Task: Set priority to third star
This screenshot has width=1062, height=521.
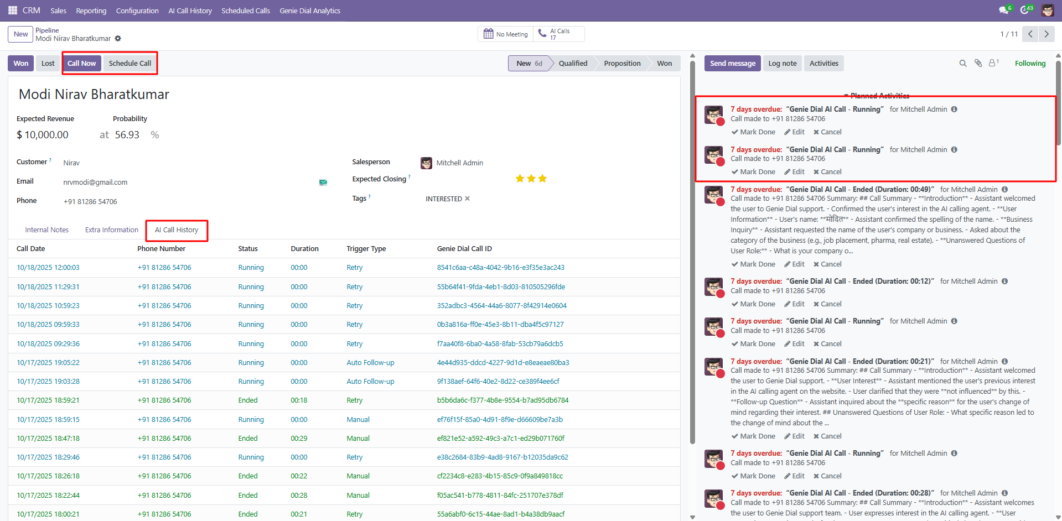Action: [x=542, y=179]
